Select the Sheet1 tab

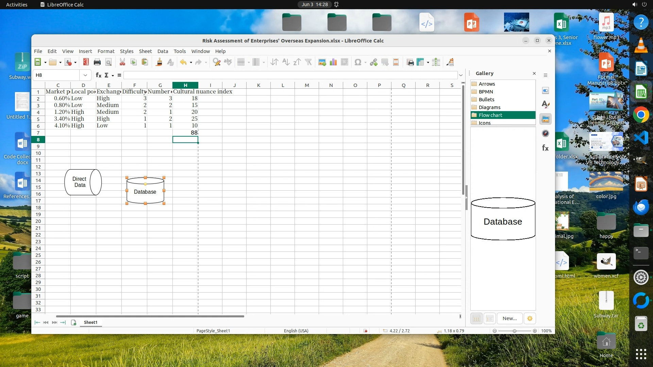tap(90, 322)
